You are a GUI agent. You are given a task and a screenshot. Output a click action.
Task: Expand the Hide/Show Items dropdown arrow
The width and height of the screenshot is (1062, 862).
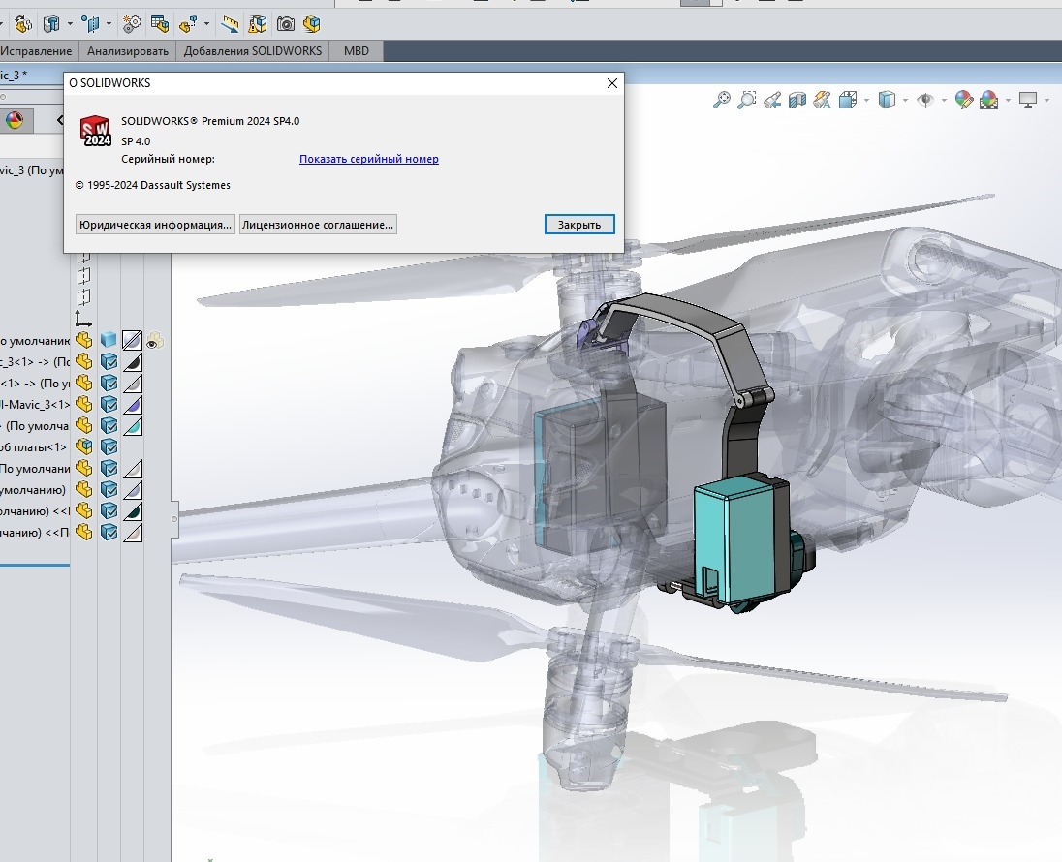tap(944, 100)
